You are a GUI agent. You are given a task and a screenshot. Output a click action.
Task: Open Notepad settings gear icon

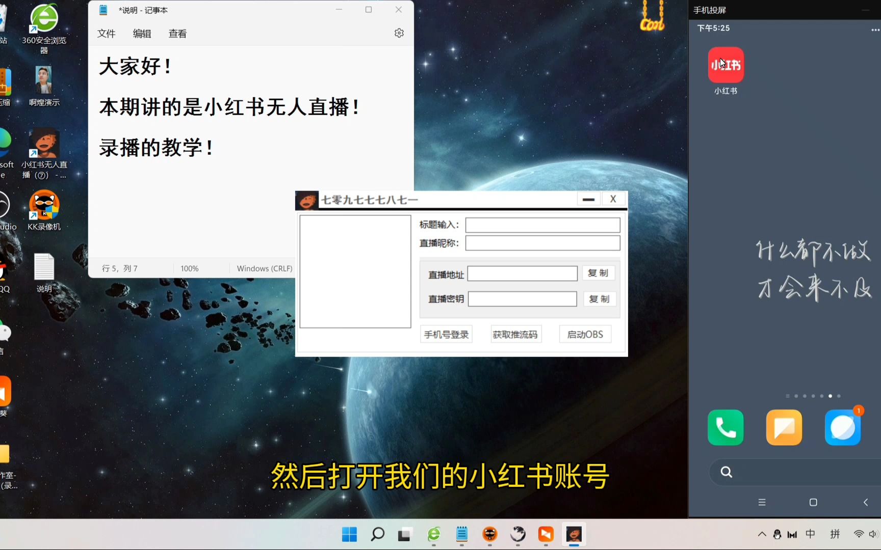tap(399, 33)
